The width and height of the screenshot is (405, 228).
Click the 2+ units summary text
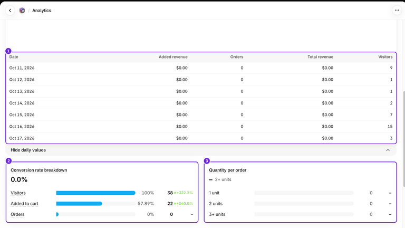click(x=223, y=179)
